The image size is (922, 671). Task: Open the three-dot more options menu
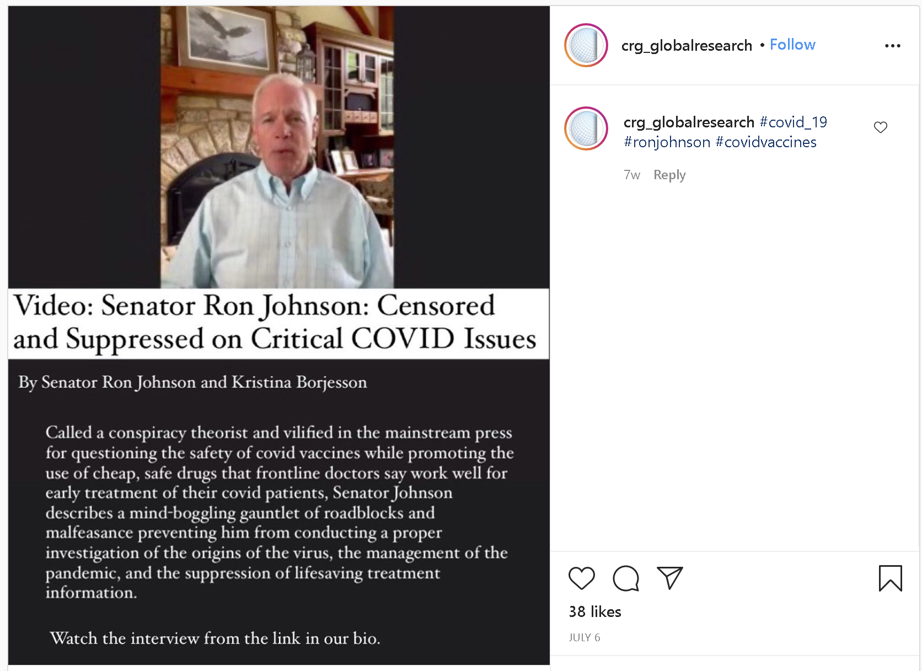[892, 46]
